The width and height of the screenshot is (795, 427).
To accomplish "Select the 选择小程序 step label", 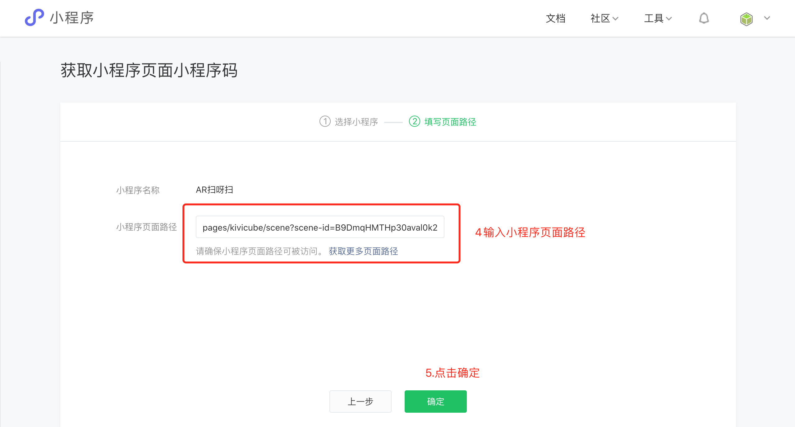I will (356, 122).
